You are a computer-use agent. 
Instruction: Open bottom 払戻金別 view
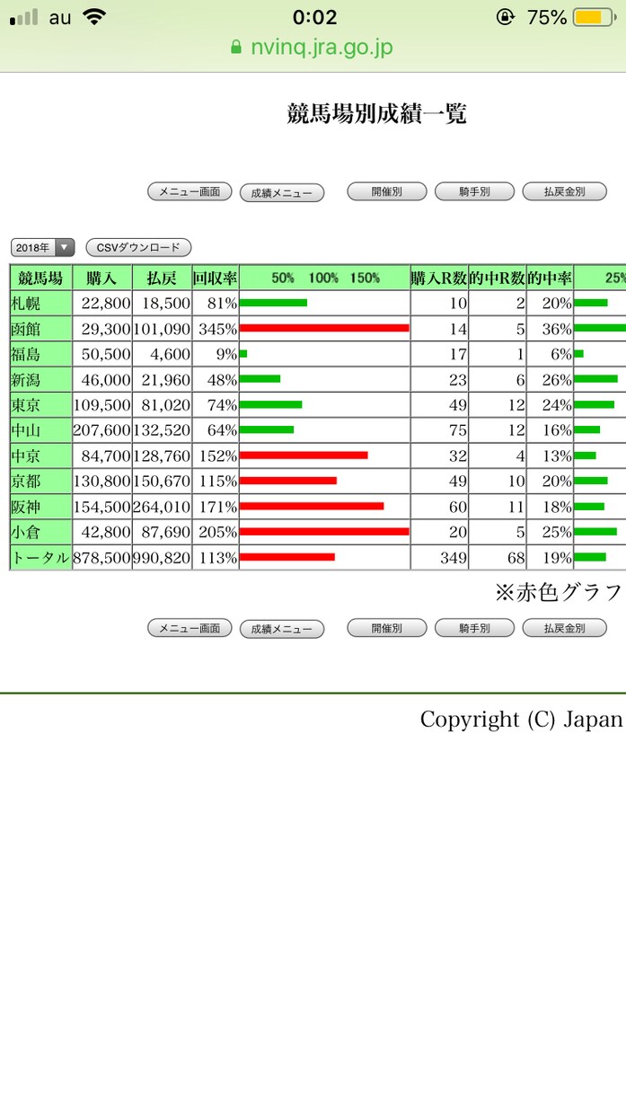point(564,628)
